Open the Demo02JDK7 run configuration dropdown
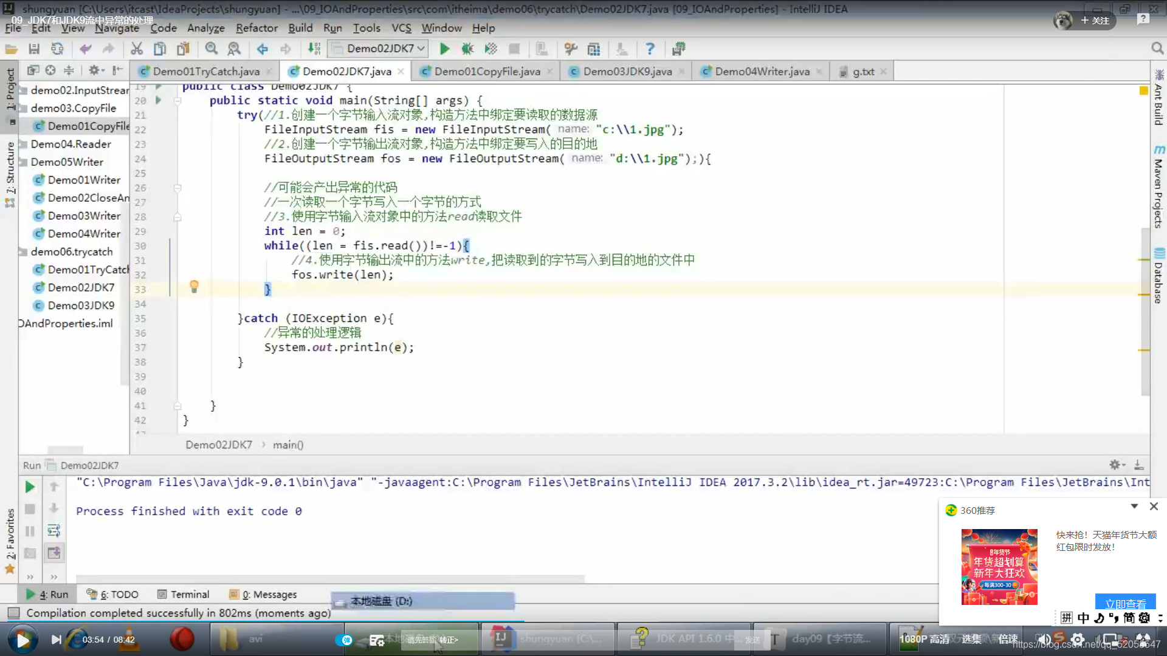 pos(377,49)
